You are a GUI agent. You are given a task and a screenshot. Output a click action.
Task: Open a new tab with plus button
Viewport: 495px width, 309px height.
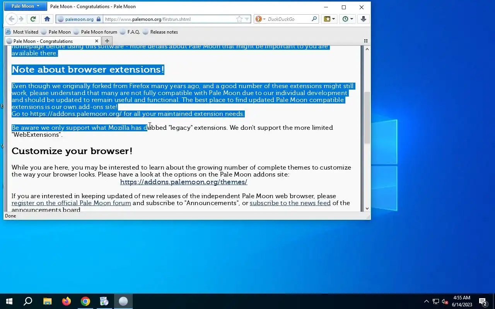click(x=107, y=41)
